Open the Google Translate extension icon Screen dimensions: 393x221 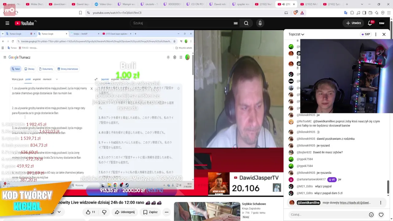click(346, 13)
